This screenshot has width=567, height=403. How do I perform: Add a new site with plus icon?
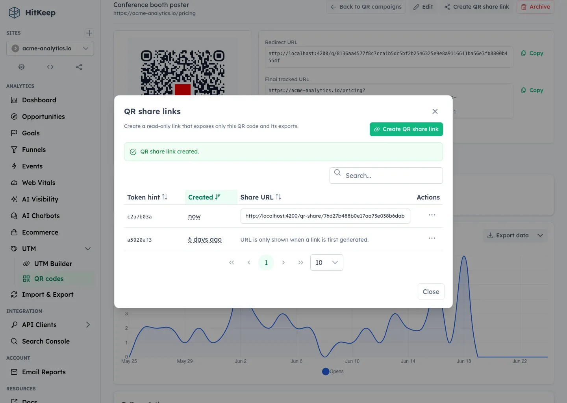point(89,33)
